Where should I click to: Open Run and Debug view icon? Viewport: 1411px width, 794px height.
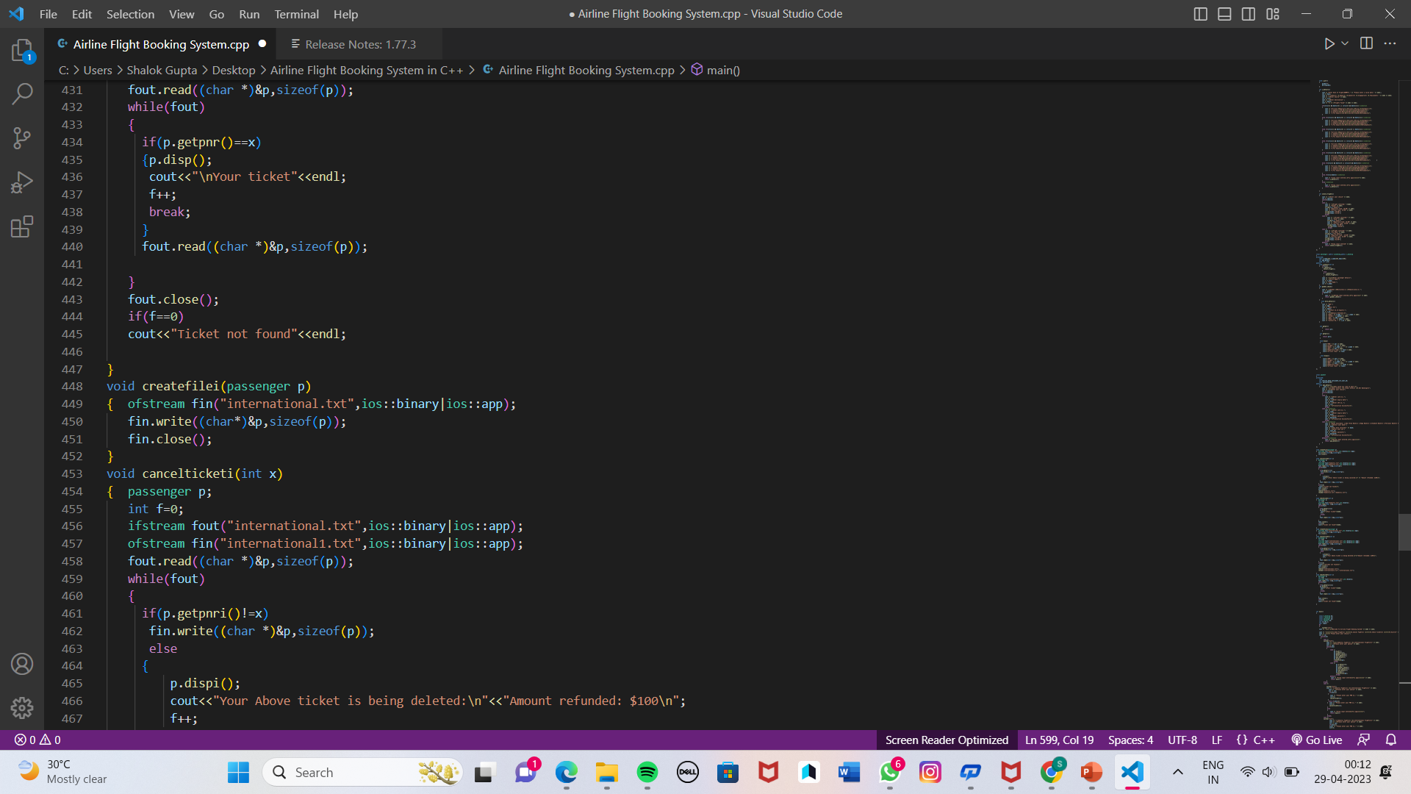[22, 182]
